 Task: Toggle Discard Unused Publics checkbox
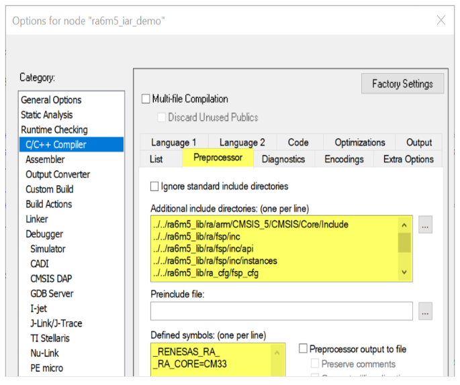click(x=162, y=117)
